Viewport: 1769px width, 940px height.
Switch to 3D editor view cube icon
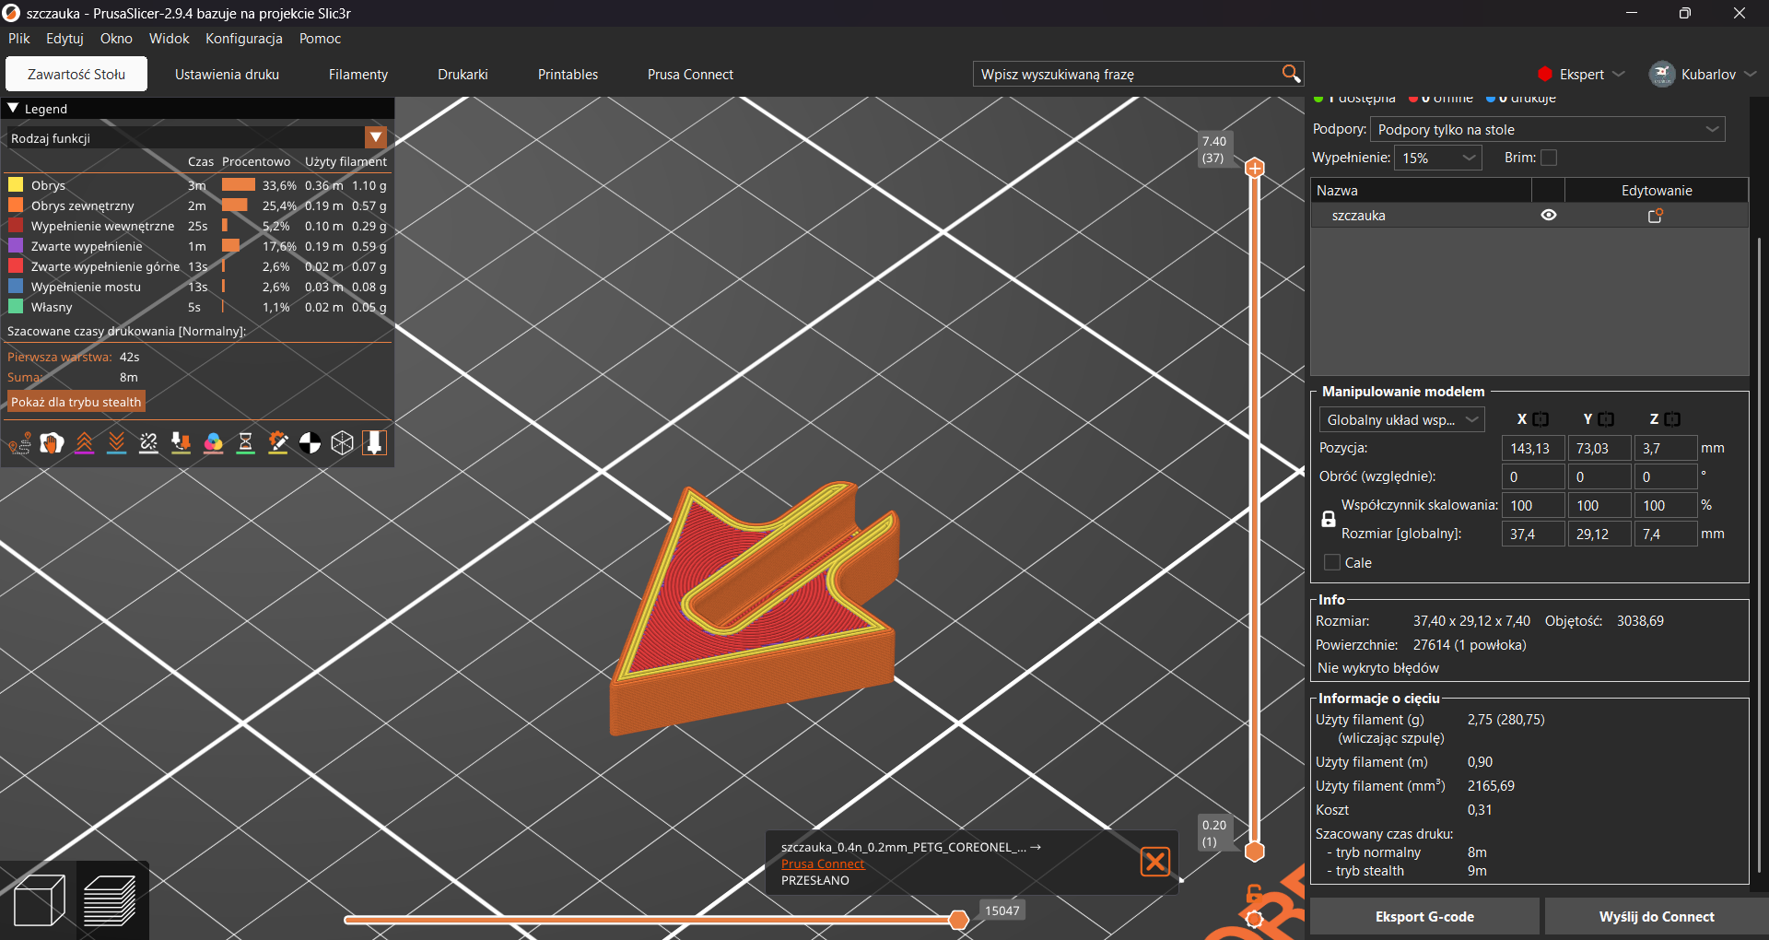pos(39,899)
